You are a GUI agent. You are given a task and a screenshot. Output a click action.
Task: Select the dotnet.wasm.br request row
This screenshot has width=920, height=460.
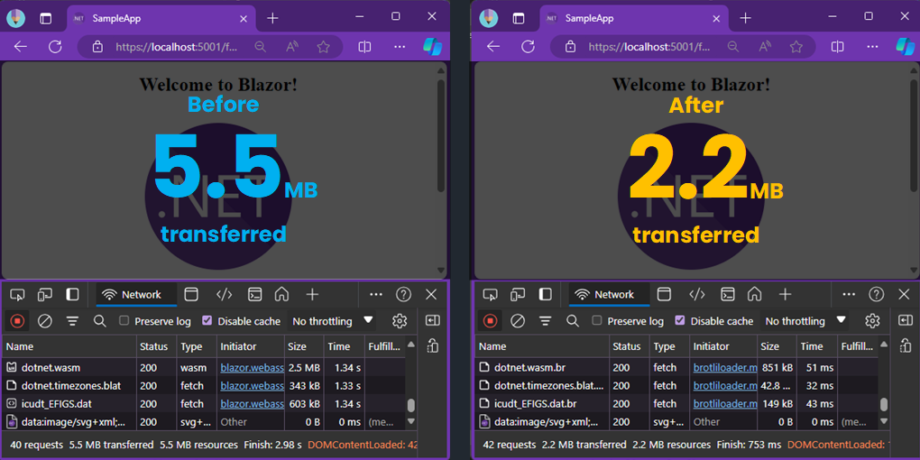[x=676, y=368]
